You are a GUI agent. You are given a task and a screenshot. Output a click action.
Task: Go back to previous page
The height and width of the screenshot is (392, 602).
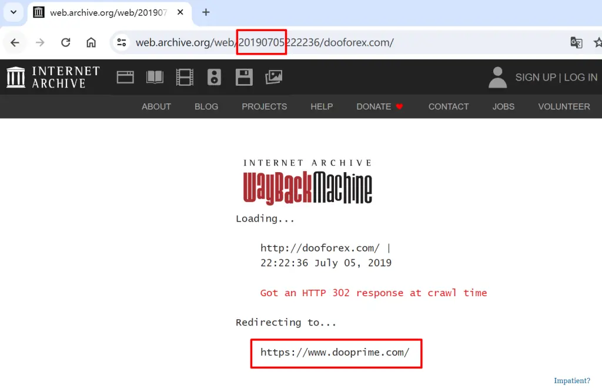(15, 43)
